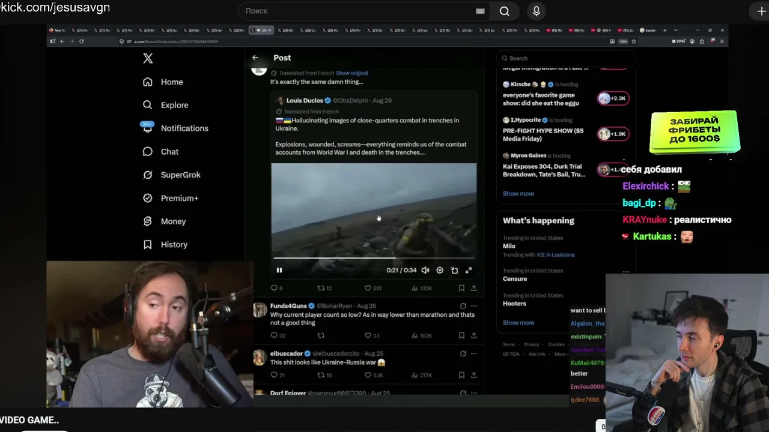Show more under What's happening
The width and height of the screenshot is (769, 432).
click(x=518, y=323)
